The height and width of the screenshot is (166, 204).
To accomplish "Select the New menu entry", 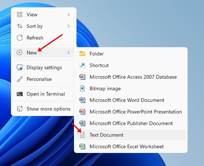I will [44, 52].
